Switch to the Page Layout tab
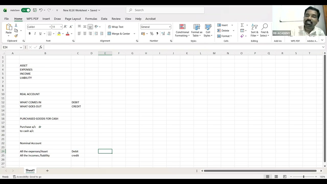The height and width of the screenshot is (184, 327). point(73,19)
